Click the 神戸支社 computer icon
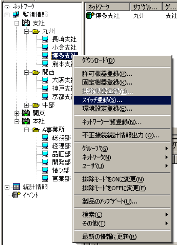The image size is (177, 245). pos(45,88)
